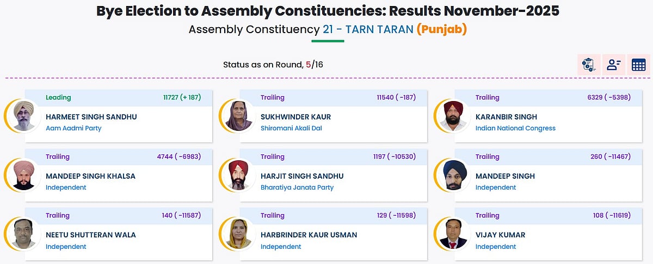Click vote count 11540 ( -187)

[396, 98]
